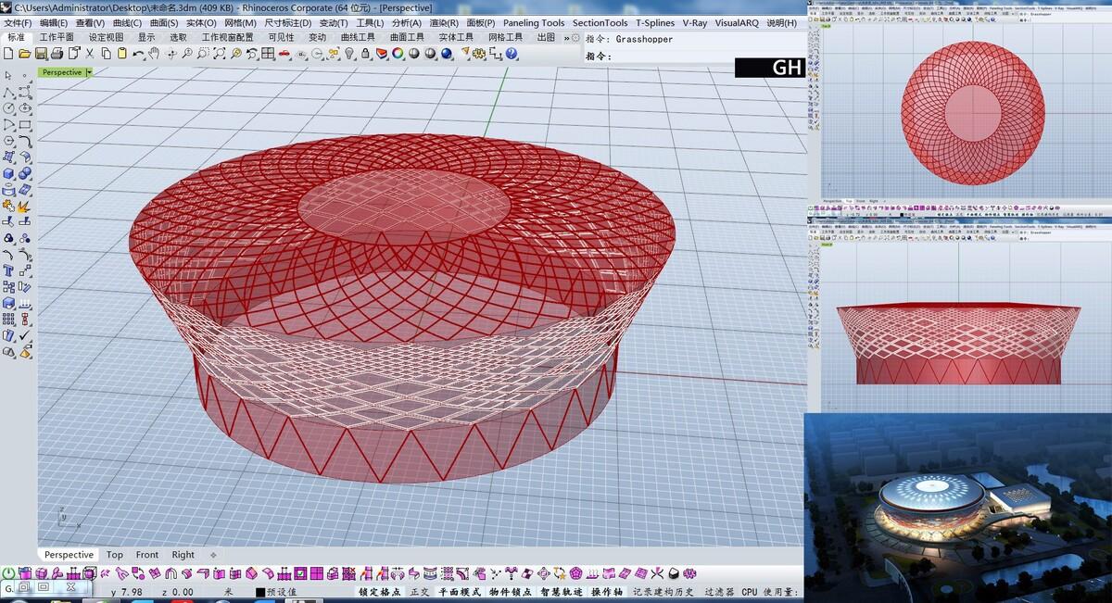This screenshot has height=603, width=1112.
Task: Open the 文件(F) menu
Action: pos(19,23)
